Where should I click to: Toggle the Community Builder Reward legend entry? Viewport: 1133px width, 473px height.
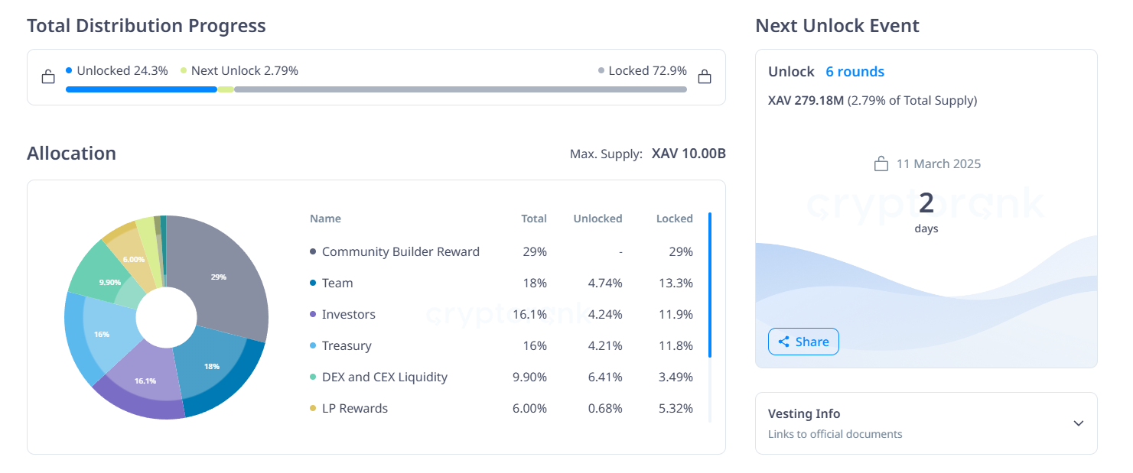(x=401, y=251)
